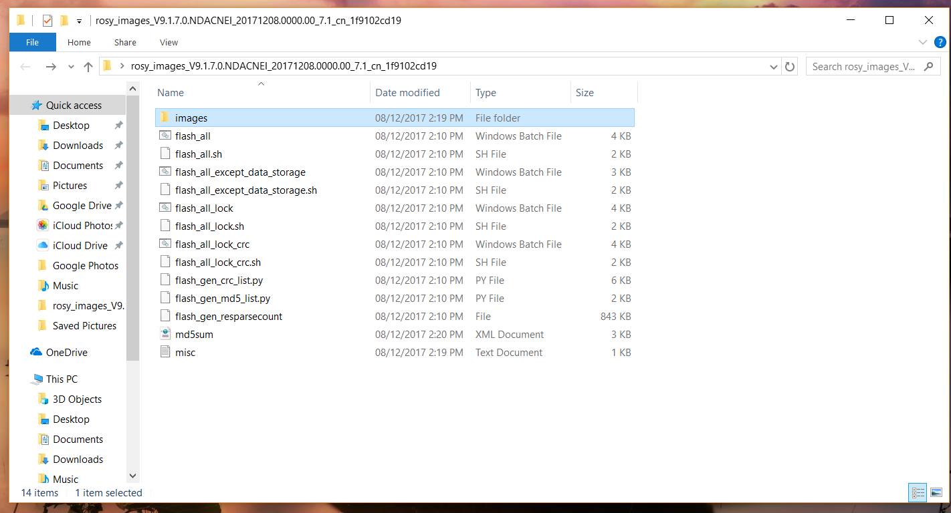Click the navigation pane scroll down arrow
The image size is (951, 513).
point(132,476)
